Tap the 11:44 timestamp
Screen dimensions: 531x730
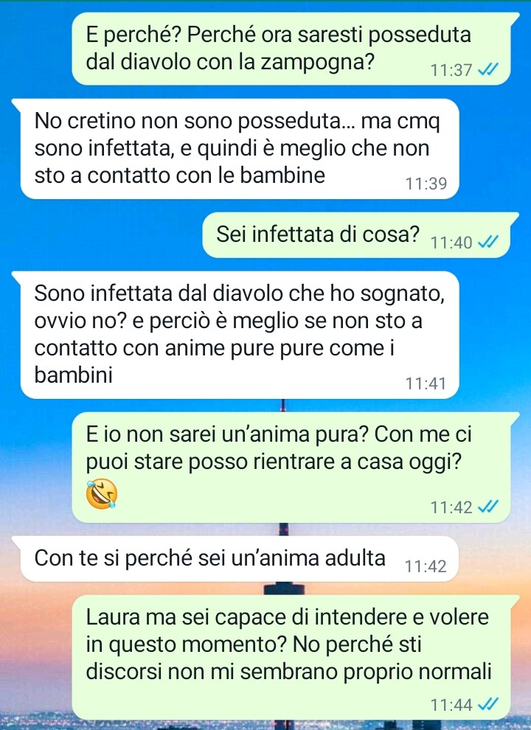451,706
